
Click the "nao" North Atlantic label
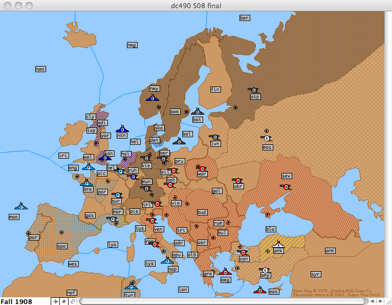tap(40, 69)
